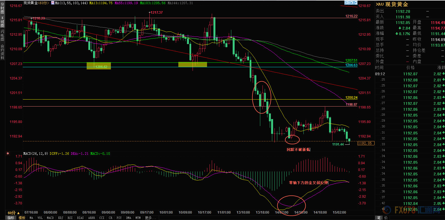Click the 1200.24 yellow line label
The height and width of the screenshot is (220, 445).
(x=351, y=98)
